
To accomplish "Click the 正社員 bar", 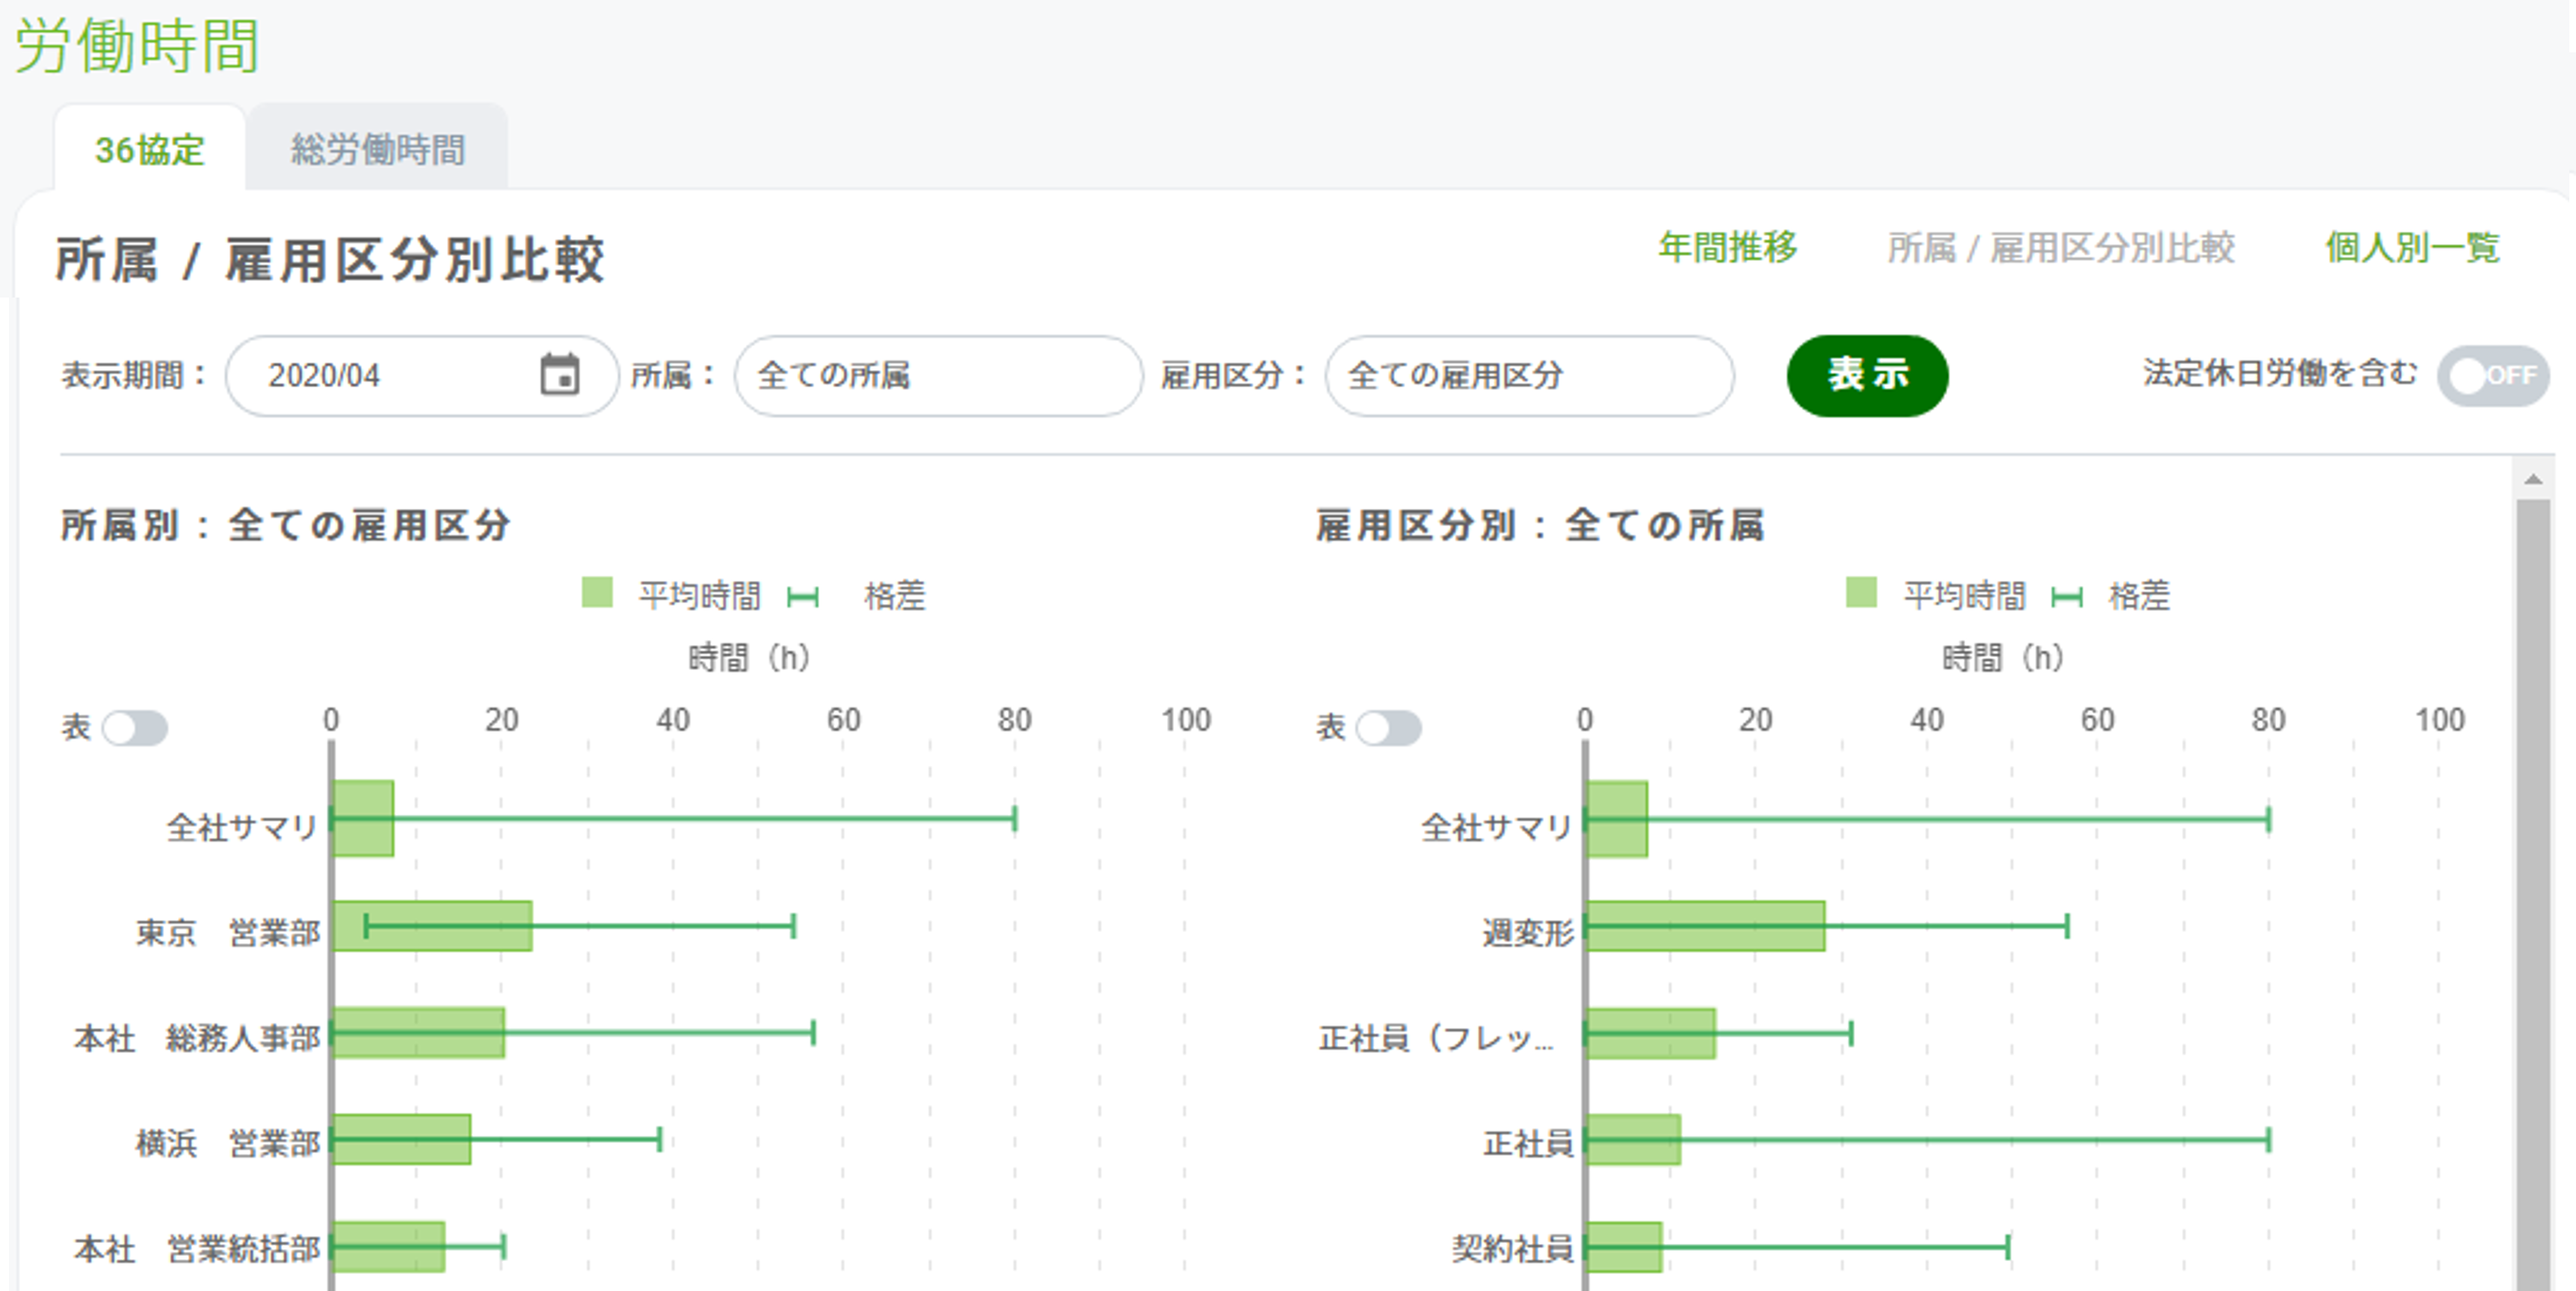I will click(1634, 1139).
